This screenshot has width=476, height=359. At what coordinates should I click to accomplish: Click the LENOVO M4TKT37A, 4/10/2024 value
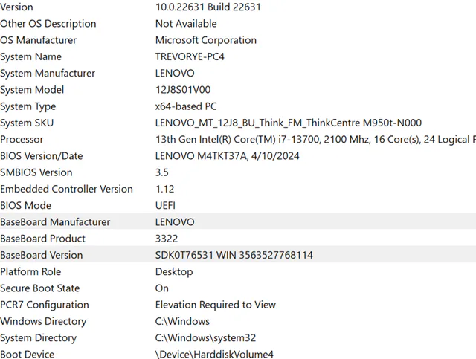[227, 156]
